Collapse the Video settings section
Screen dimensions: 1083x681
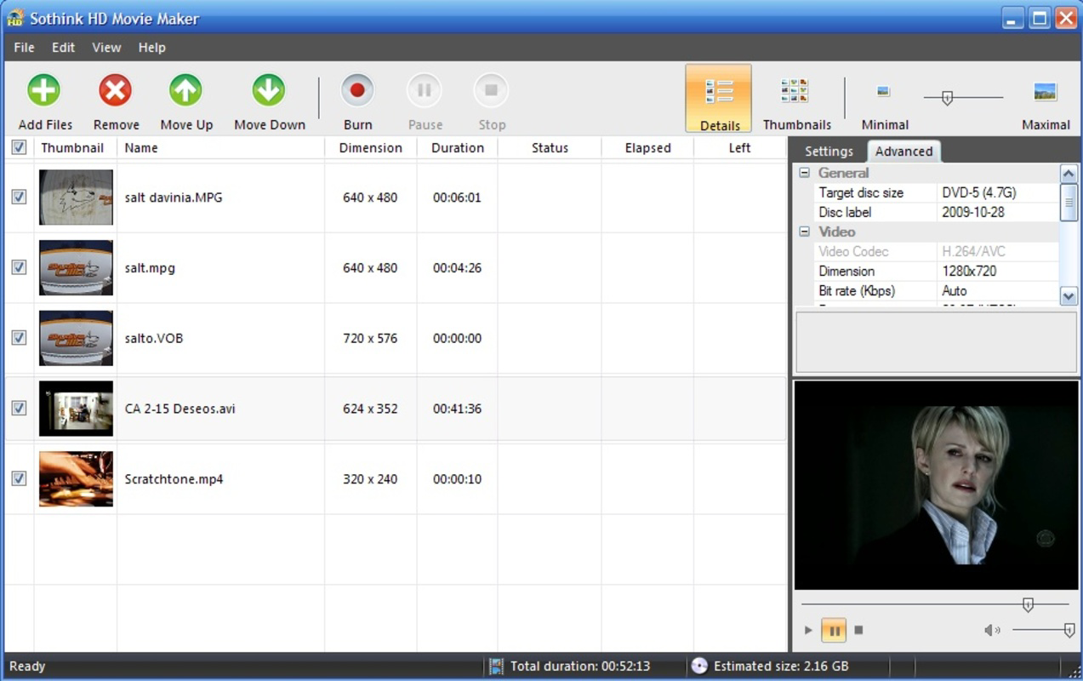(x=804, y=232)
